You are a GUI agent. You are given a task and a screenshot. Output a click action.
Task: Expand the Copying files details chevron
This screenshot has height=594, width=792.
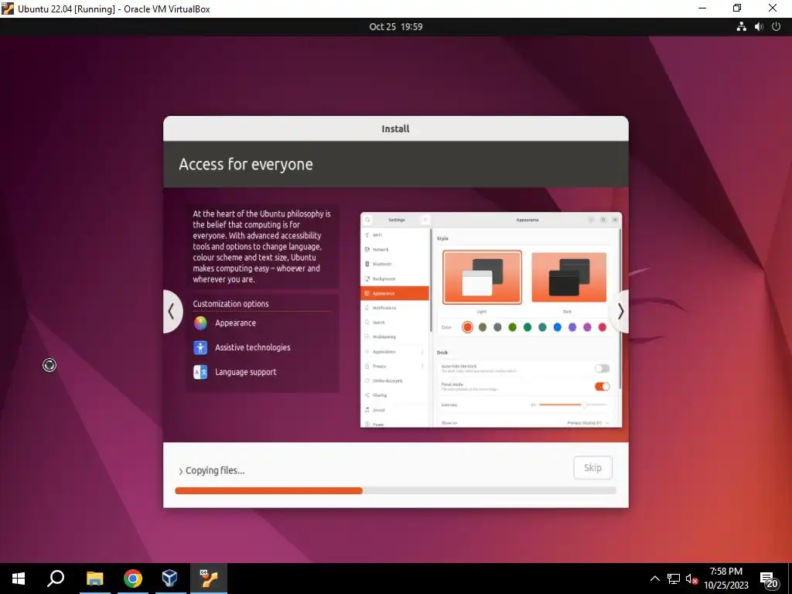click(x=181, y=471)
